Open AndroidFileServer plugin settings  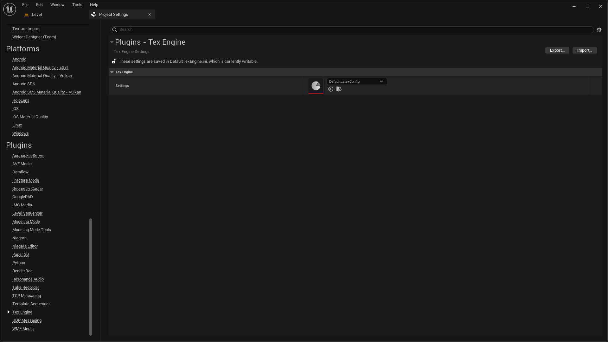29,155
